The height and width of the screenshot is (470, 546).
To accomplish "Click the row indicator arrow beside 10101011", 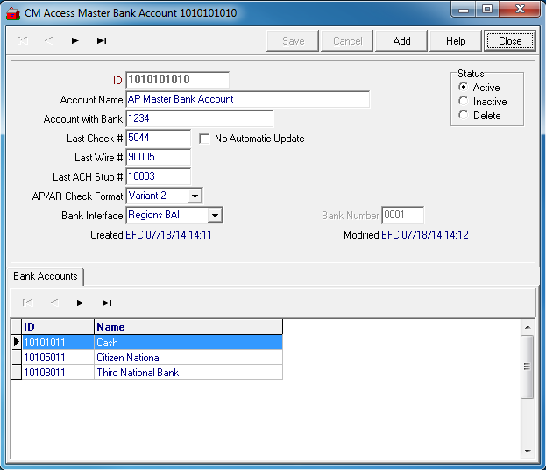I will [x=16, y=343].
